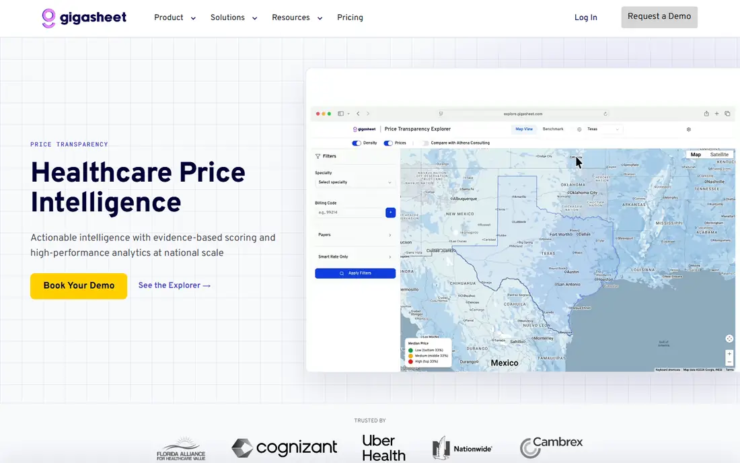Click the reload icon in the demo address bar
The image size is (740, 463).
point(605,114)
